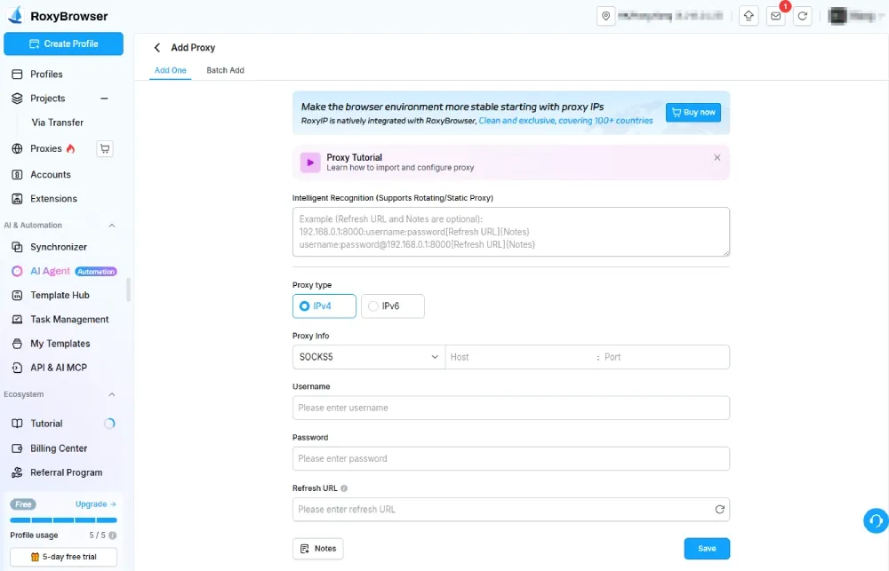889x571 pixels.
Task: Click the sidebar vertical scrollbar
Action: (x=128, y=289)
